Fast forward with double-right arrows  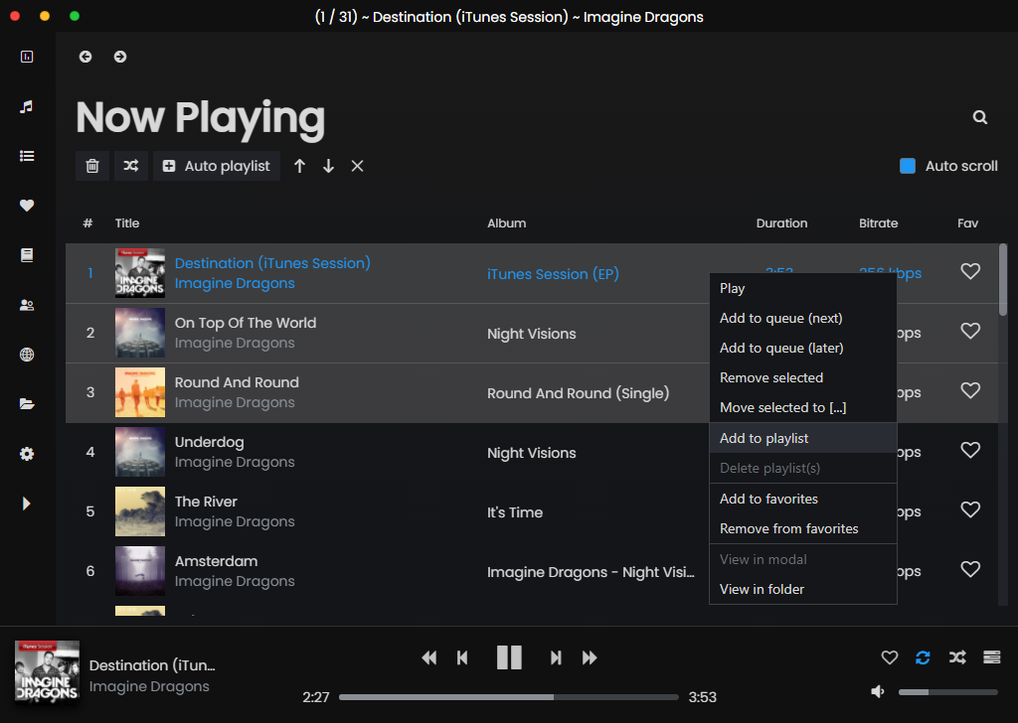(x=590, y=658)
